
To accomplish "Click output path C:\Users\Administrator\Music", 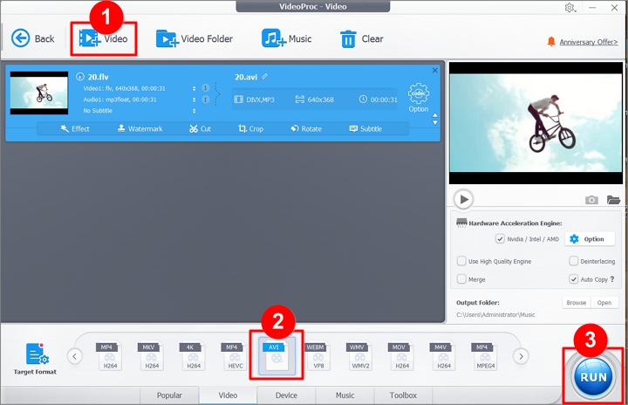I will (495, 315).
